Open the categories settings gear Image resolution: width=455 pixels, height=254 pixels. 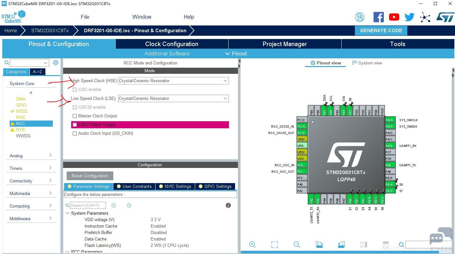pyautogui.click(x=56, y=63)
